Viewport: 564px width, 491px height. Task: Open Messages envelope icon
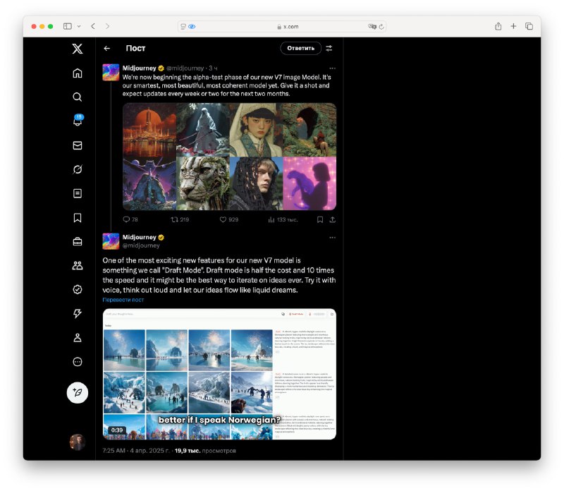pos(78,145)
